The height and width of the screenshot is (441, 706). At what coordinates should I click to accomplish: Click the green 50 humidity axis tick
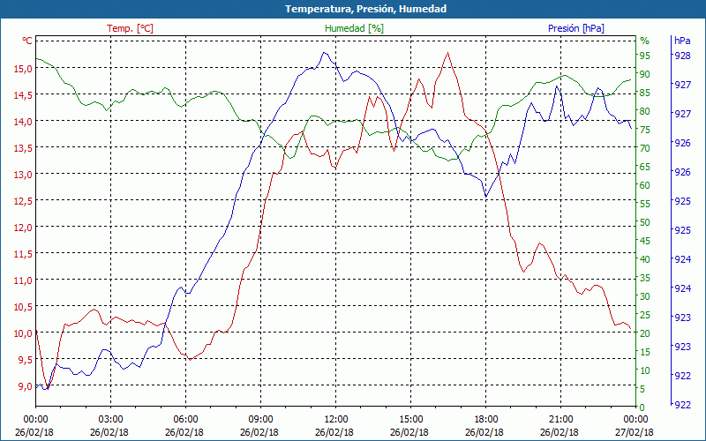[645, 222]
